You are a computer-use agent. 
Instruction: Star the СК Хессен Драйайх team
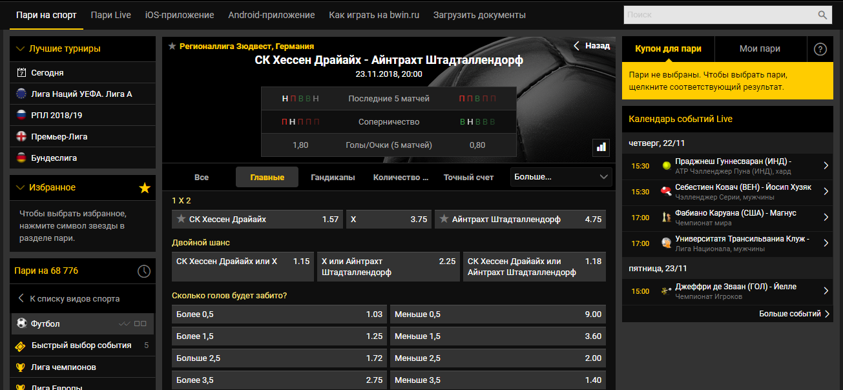click(x=182, y=219)
